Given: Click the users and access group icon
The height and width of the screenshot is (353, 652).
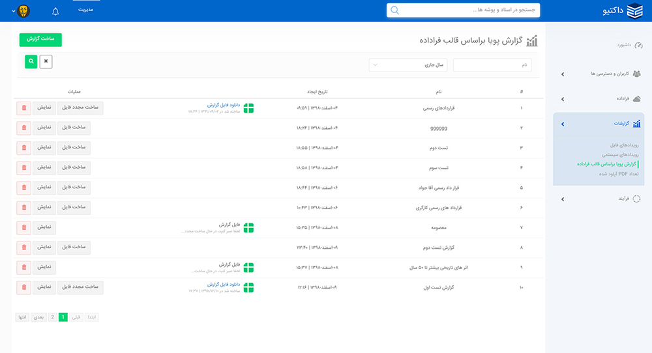Looking at the screenshot, I should pyautogui.click(x=636, y=74).
